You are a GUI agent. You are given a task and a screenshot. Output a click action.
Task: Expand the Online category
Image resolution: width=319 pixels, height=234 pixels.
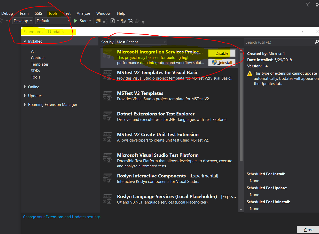(25, 87)
